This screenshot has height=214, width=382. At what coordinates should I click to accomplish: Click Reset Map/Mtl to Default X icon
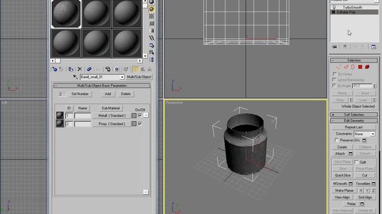[x=79, y=69]
